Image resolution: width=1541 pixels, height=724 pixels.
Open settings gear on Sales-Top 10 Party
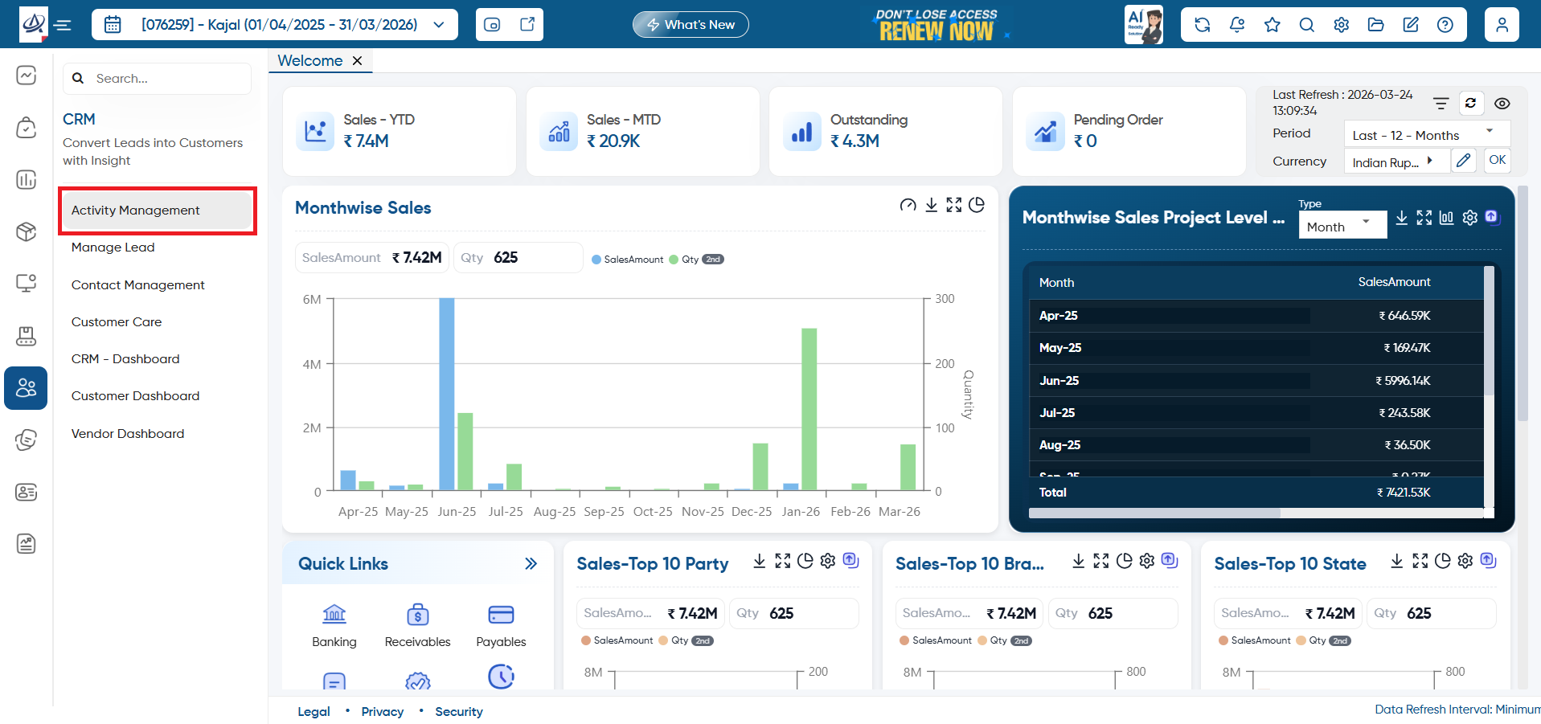coord(828,561)
